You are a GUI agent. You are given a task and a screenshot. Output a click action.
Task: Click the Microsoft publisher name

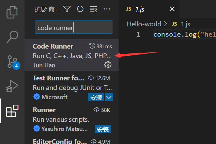tap(55, 97)
